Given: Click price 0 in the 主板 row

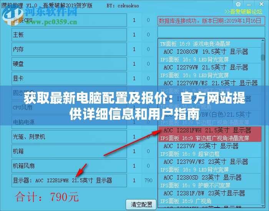Looking at the screenshot, I should click(x=148, y=35).
